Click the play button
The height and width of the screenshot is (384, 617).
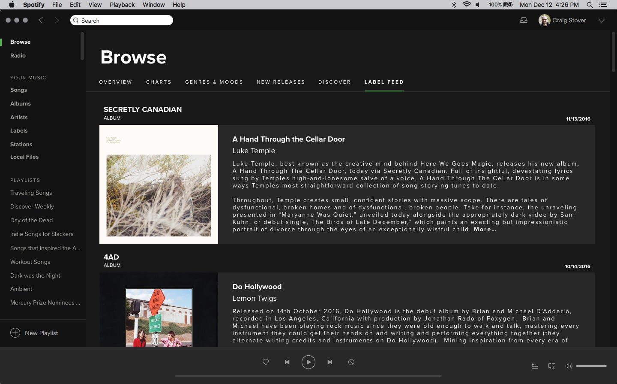(308, 362)
